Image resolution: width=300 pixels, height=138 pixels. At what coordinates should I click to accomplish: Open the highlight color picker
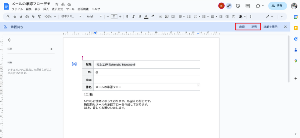pyautogui.click(x=153, y=16)
